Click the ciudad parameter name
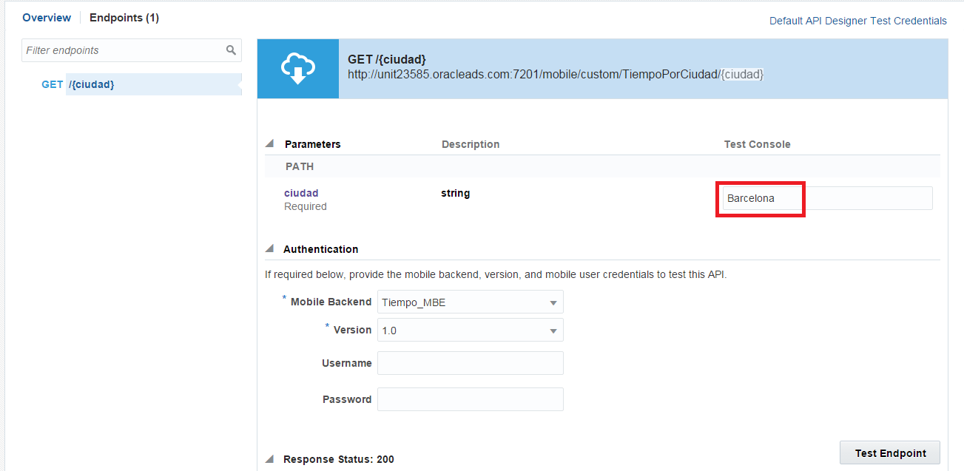The image size is (964, 471). pyautogui.click(x=301, y=193)
